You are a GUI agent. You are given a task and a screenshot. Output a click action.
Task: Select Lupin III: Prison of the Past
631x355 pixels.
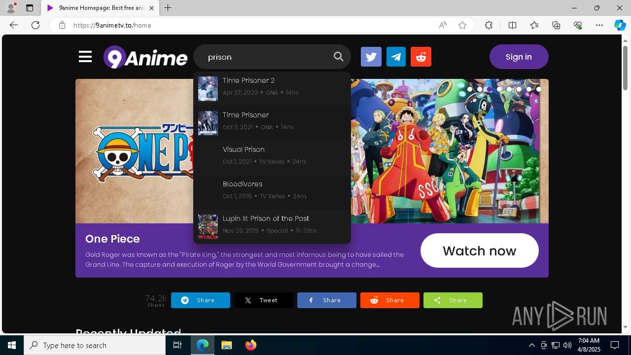(272, 226)
